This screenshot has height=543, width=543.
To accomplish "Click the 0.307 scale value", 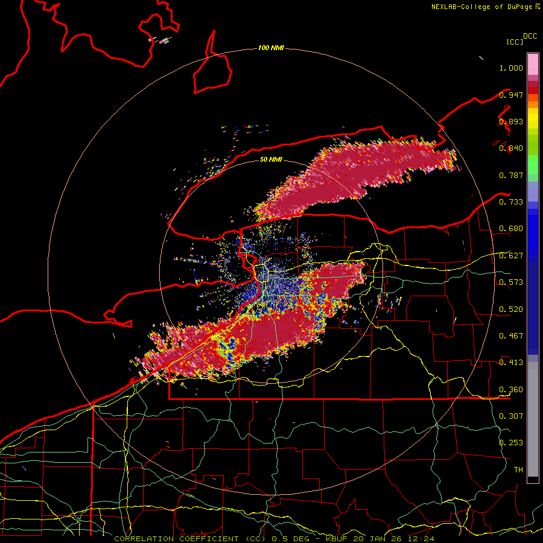I will pyautogui.click(x=511, y=416).
